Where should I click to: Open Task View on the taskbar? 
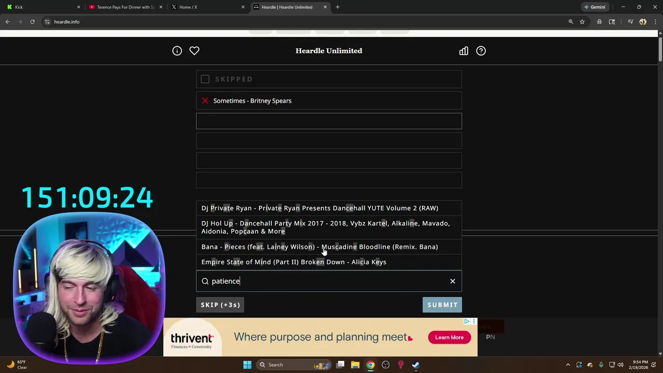coord(340,365)
